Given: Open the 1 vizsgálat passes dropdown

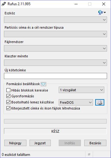Looking at the screenshot, I should coord(82,90).
